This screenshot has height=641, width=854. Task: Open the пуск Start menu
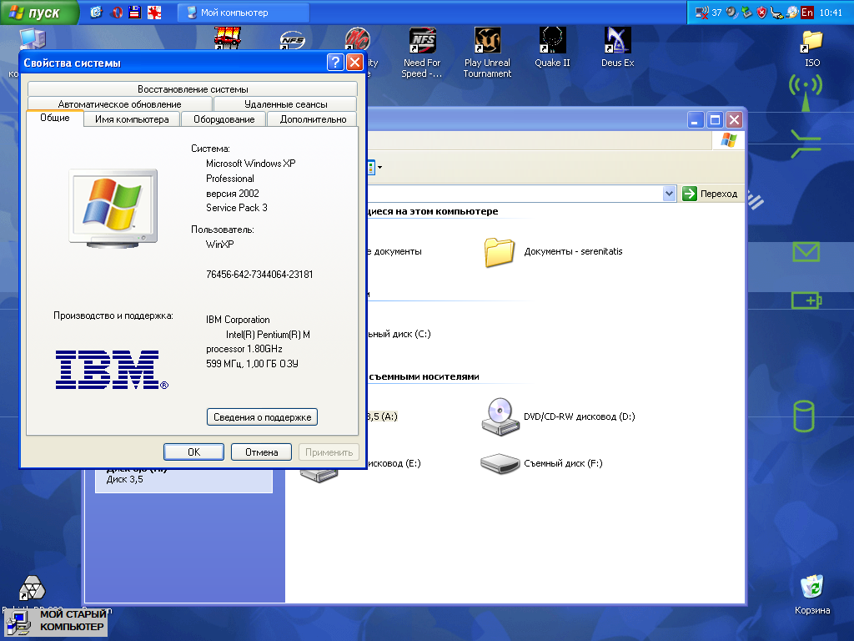[39, 13]
